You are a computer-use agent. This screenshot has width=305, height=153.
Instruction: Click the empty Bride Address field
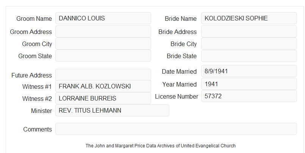(x=249, y=31)
